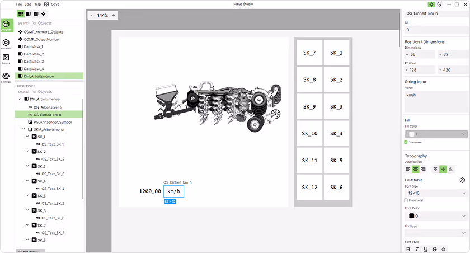Select the component filter icon with diamonds

click(x=44, y=14)
